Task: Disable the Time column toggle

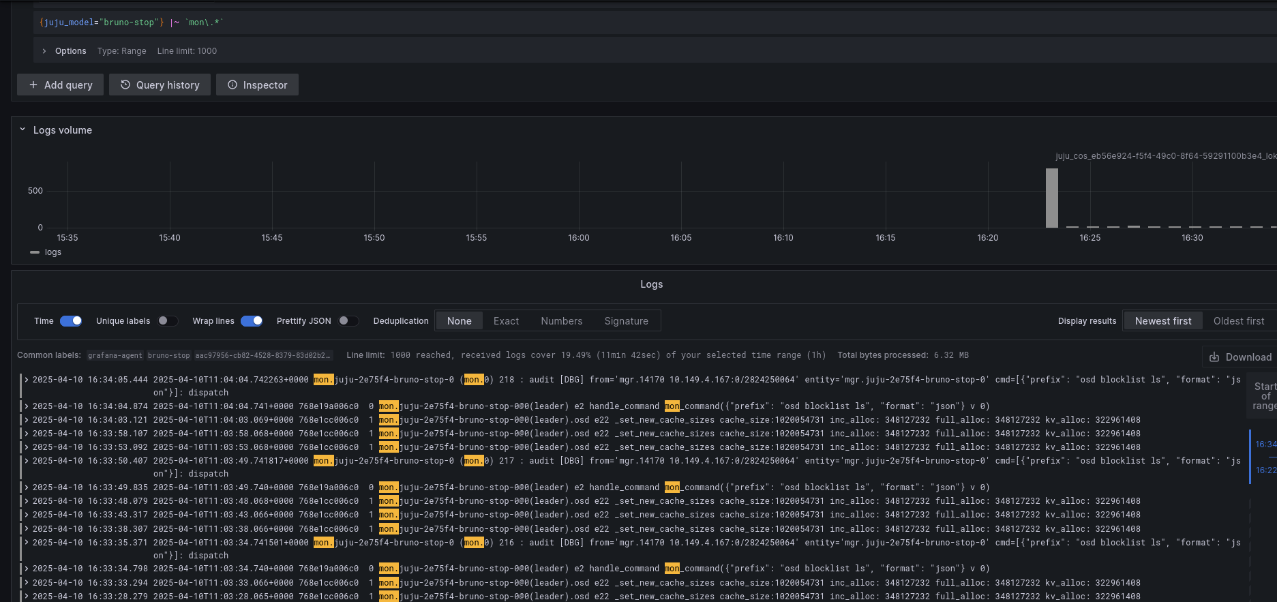Action: (x=71, y=321)
